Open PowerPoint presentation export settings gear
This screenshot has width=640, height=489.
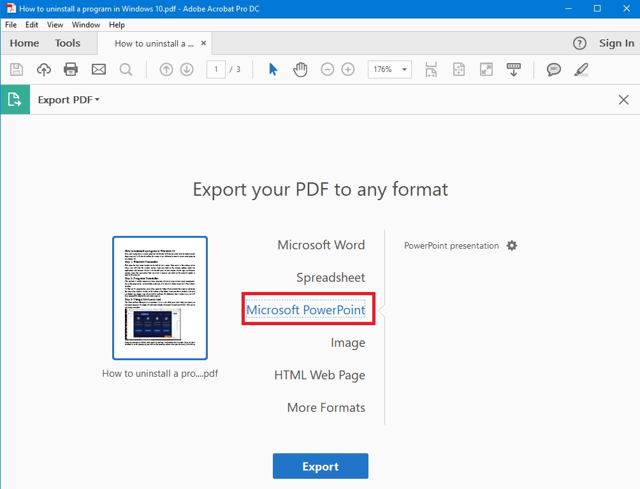tap(512, 245)
